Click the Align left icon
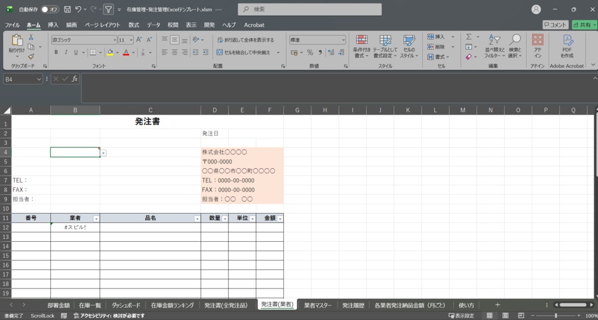The width and height of the screenshot is (598, 320). click(x=164, y=52)
